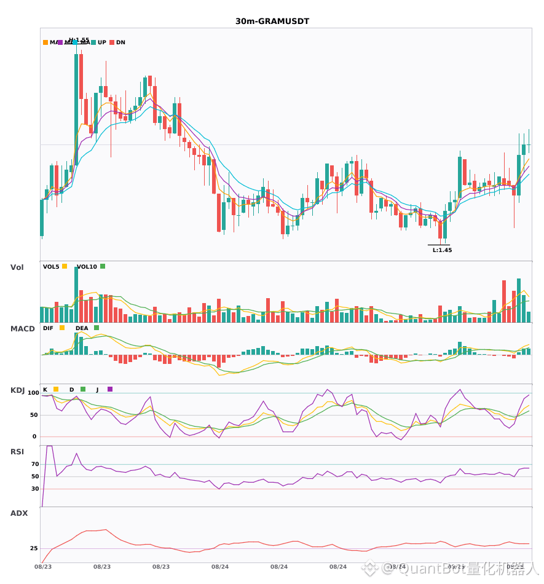
Task: Click the green D line swatch
Action: 83,389
